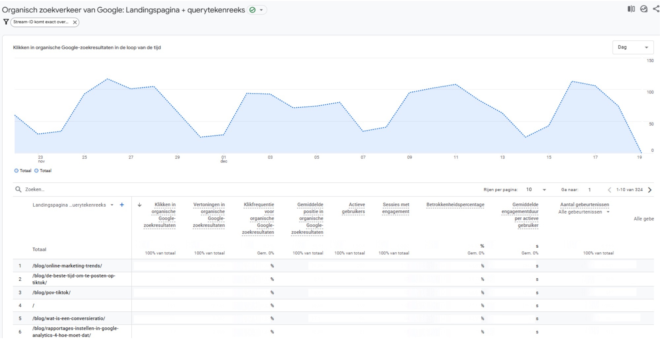Go to next page of table rows
The width and height of the screenshot is (660, 349).
click(x=650, y=190)
